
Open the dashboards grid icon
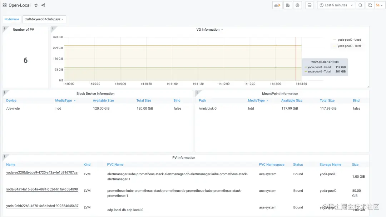click(x=4, y=5)
